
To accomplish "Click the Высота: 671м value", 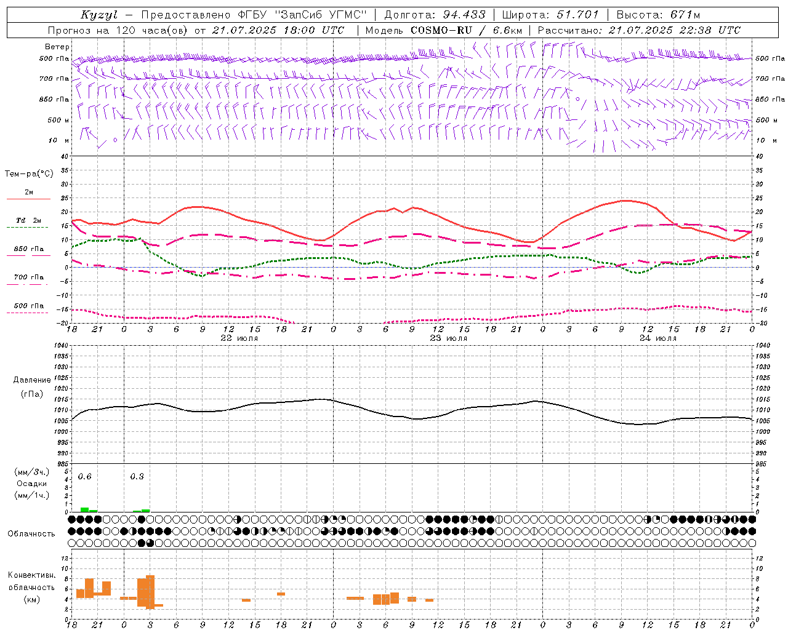I will [x=658, y=15].
